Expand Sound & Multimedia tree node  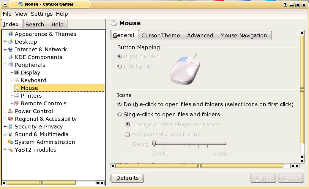click(x=5, y=134)
